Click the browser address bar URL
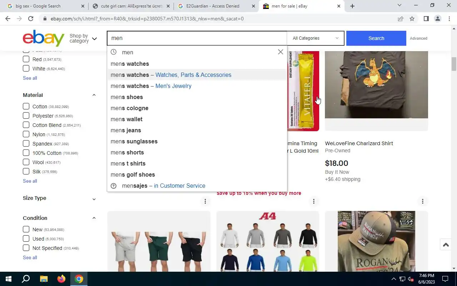This screenshot has height=286, width=457. (x=147, y=19)
